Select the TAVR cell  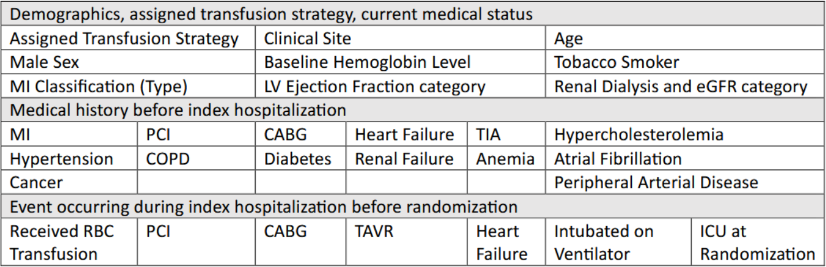[x=407, y=242]
